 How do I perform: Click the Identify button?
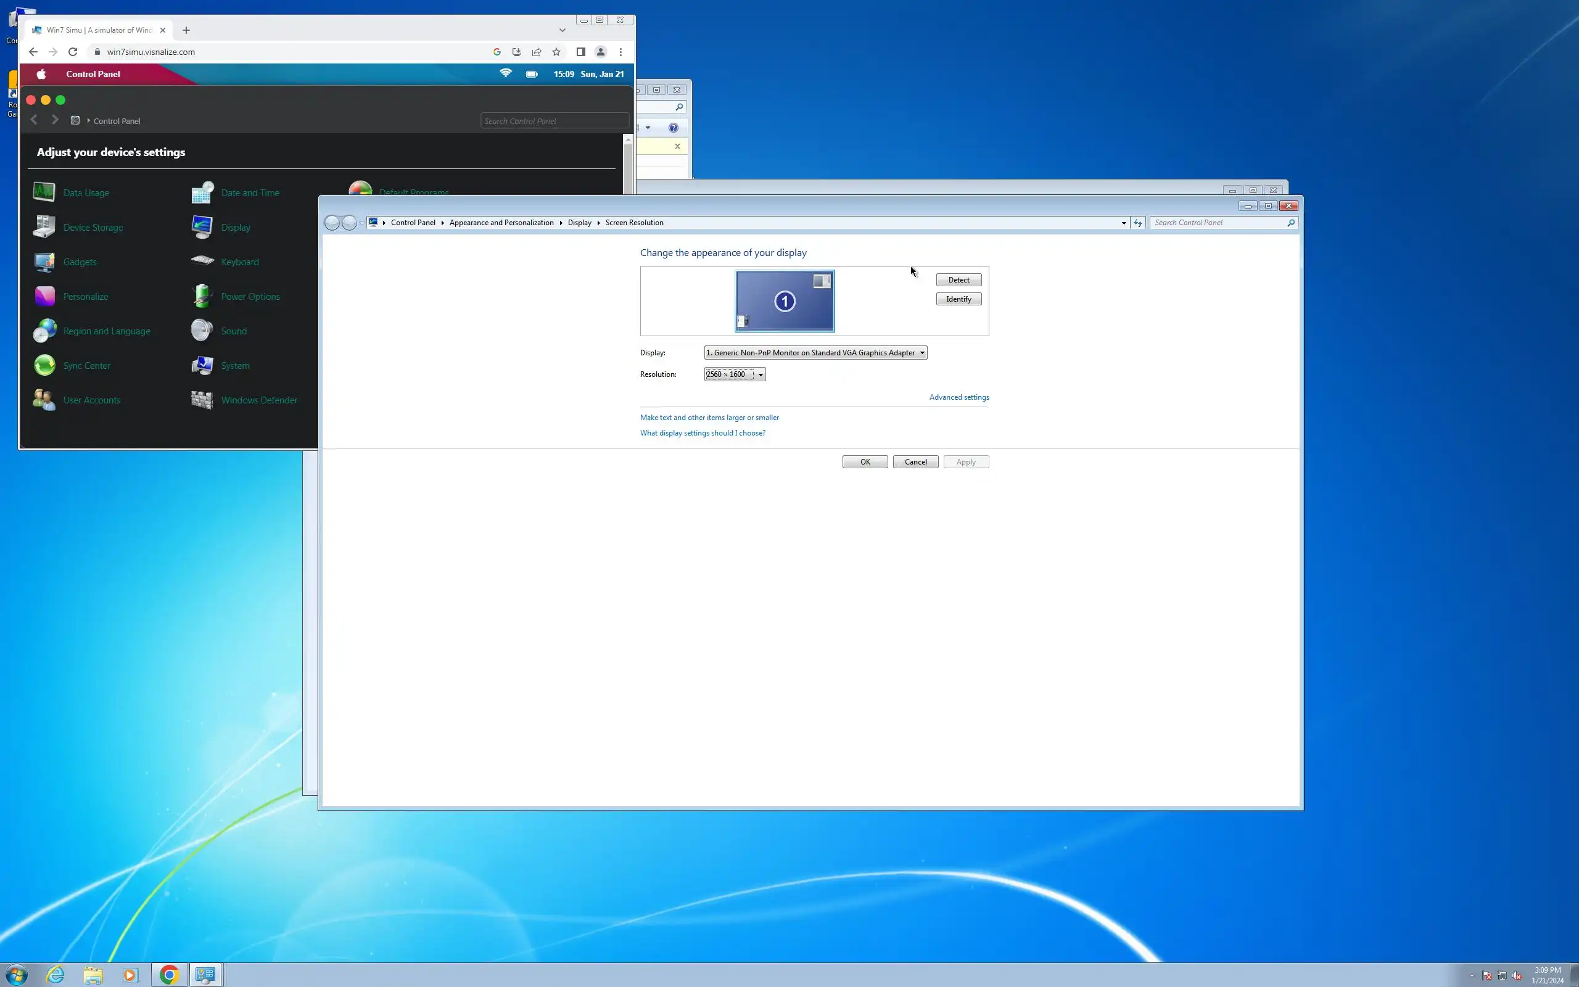958,299
